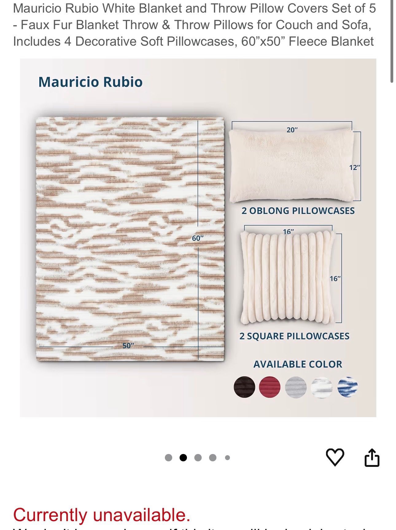Tap the oblong pillow image
The width and height of the screenshot is (396, 530).
pos(292,166)
